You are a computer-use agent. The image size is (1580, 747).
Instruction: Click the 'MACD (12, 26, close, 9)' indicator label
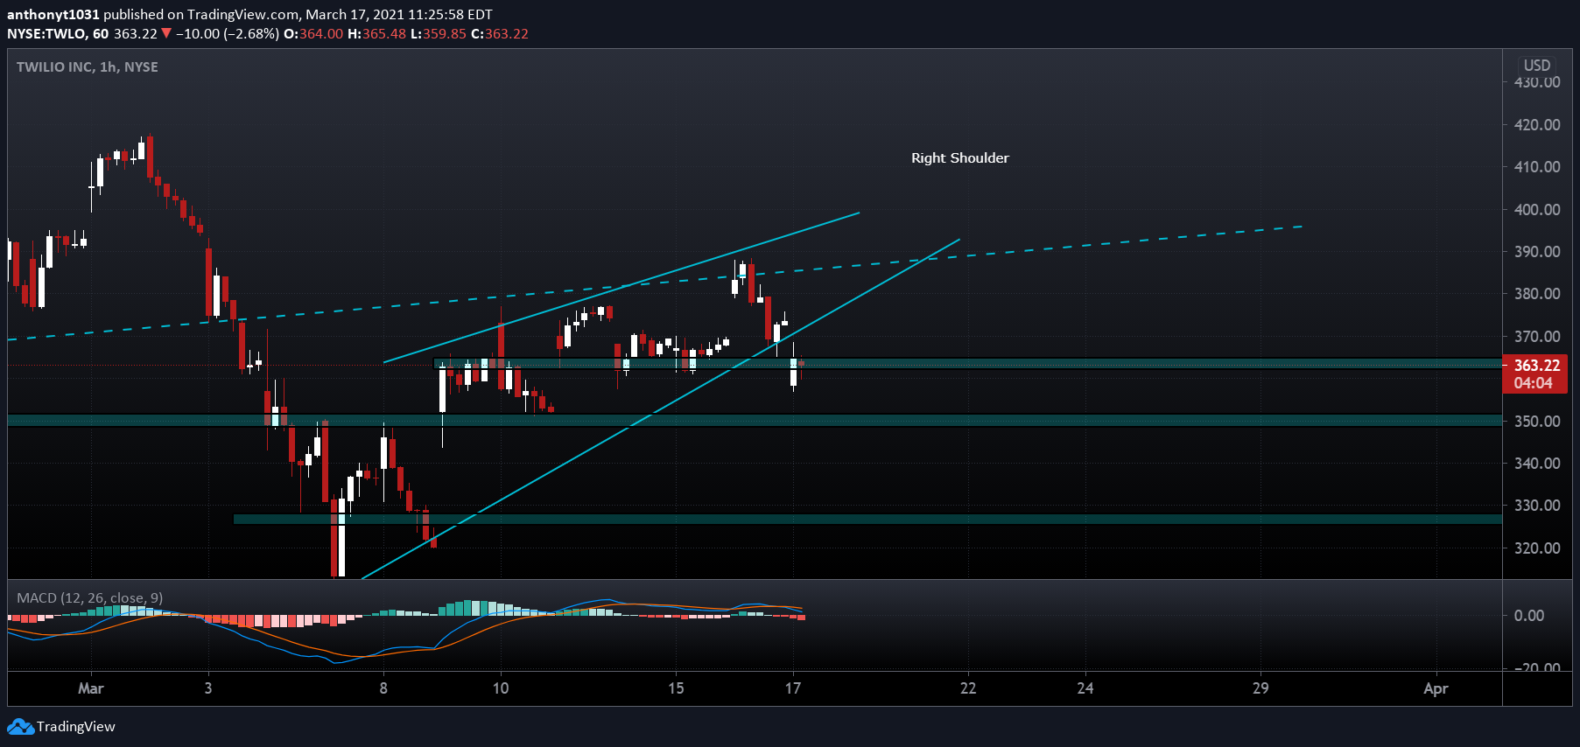click(90, 598)
